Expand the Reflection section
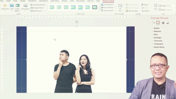 click(157, 31)
